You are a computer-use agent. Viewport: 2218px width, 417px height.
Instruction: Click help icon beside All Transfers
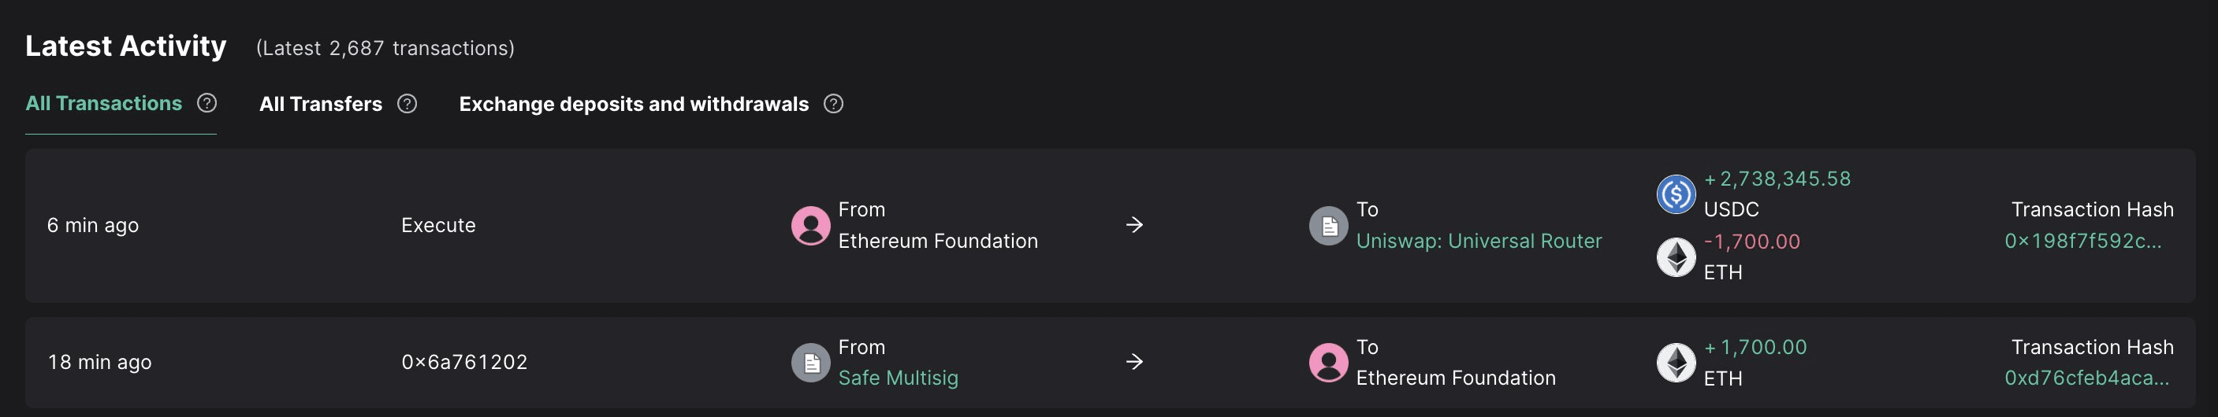tap(408, 104)
